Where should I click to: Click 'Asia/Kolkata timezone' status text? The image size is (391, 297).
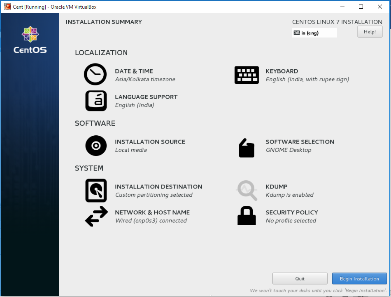coord(145,80)
